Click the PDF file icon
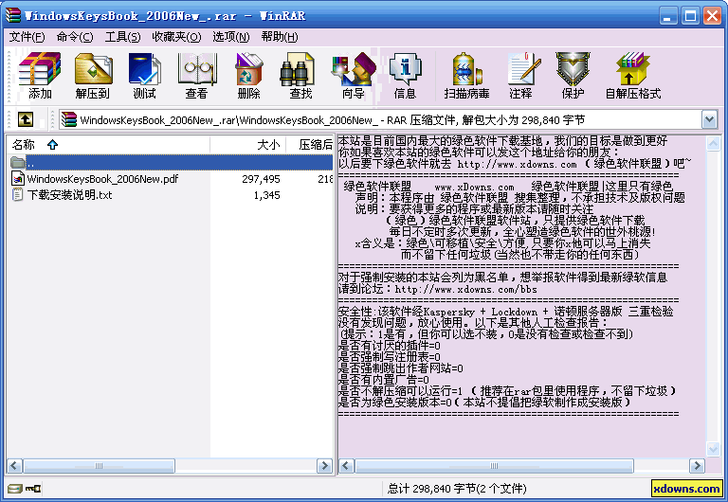Image resolution: width=728 pixels, height=502 pixels. pyautogui.click(x=18, y=179)
